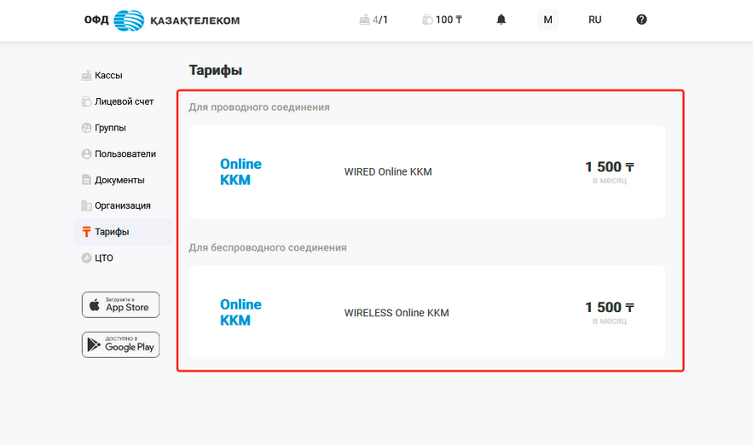Screen dimensions: 753x445
Task: Click the wireless tariff 1 500 ₸ price
Action: pyautogui.click(x=610, y=307)
